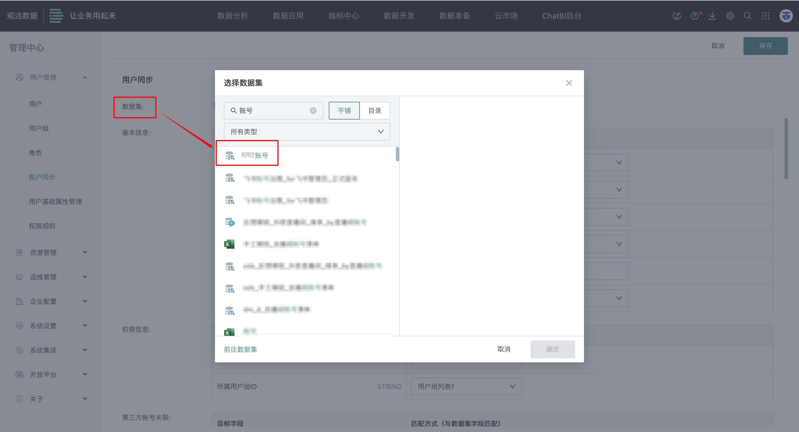
Task: Click the 前往数据集 link
Action: tap(240, 349)
